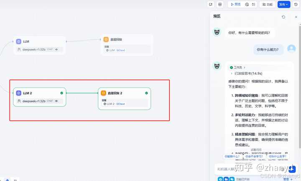The height and width of the screenshot is (181, 301).
Task: Click the green success check on LLM 2
Action: tap(61, 93)
